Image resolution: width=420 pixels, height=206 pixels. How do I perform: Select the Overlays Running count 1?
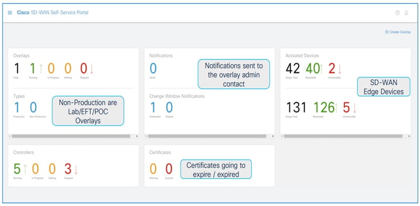[x=33, y=69]
